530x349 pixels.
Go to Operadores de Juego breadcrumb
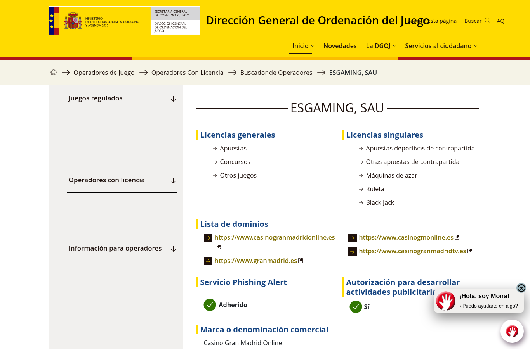click(104, 73)
